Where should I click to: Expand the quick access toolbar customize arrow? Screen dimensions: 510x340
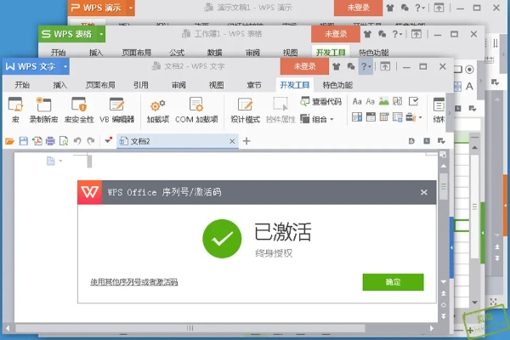tap(108, 140)
